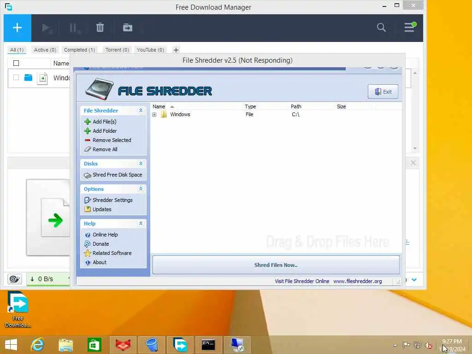Switch to the All (1) tab
472x354 pixels.
coord(17,50)
